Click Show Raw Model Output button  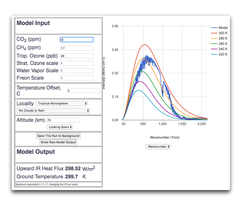click(x=58, y=142)
